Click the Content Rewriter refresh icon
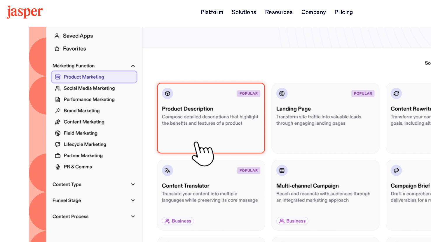431x242 pixels. pos(396,93)
